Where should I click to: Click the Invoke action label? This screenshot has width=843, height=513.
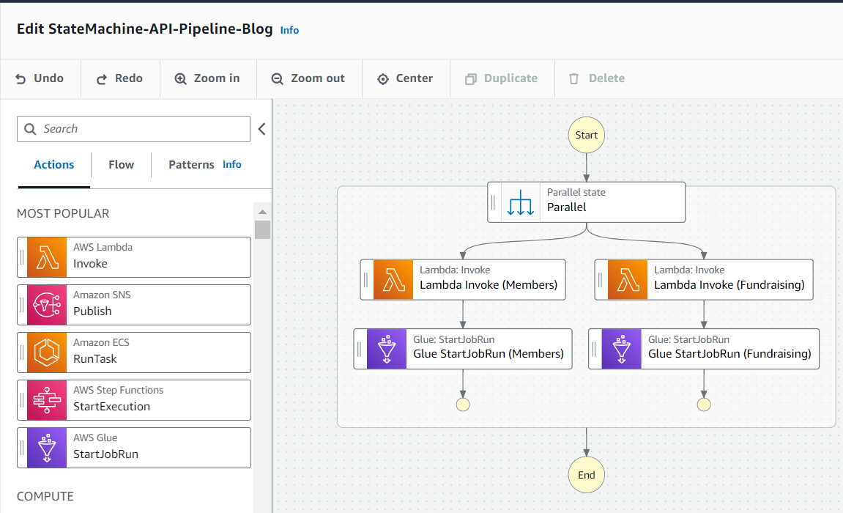(90, 264)
